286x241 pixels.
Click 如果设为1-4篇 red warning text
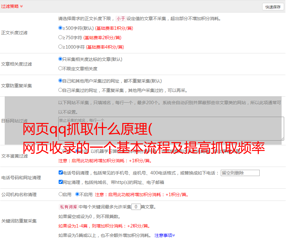(x=104, y=226)
